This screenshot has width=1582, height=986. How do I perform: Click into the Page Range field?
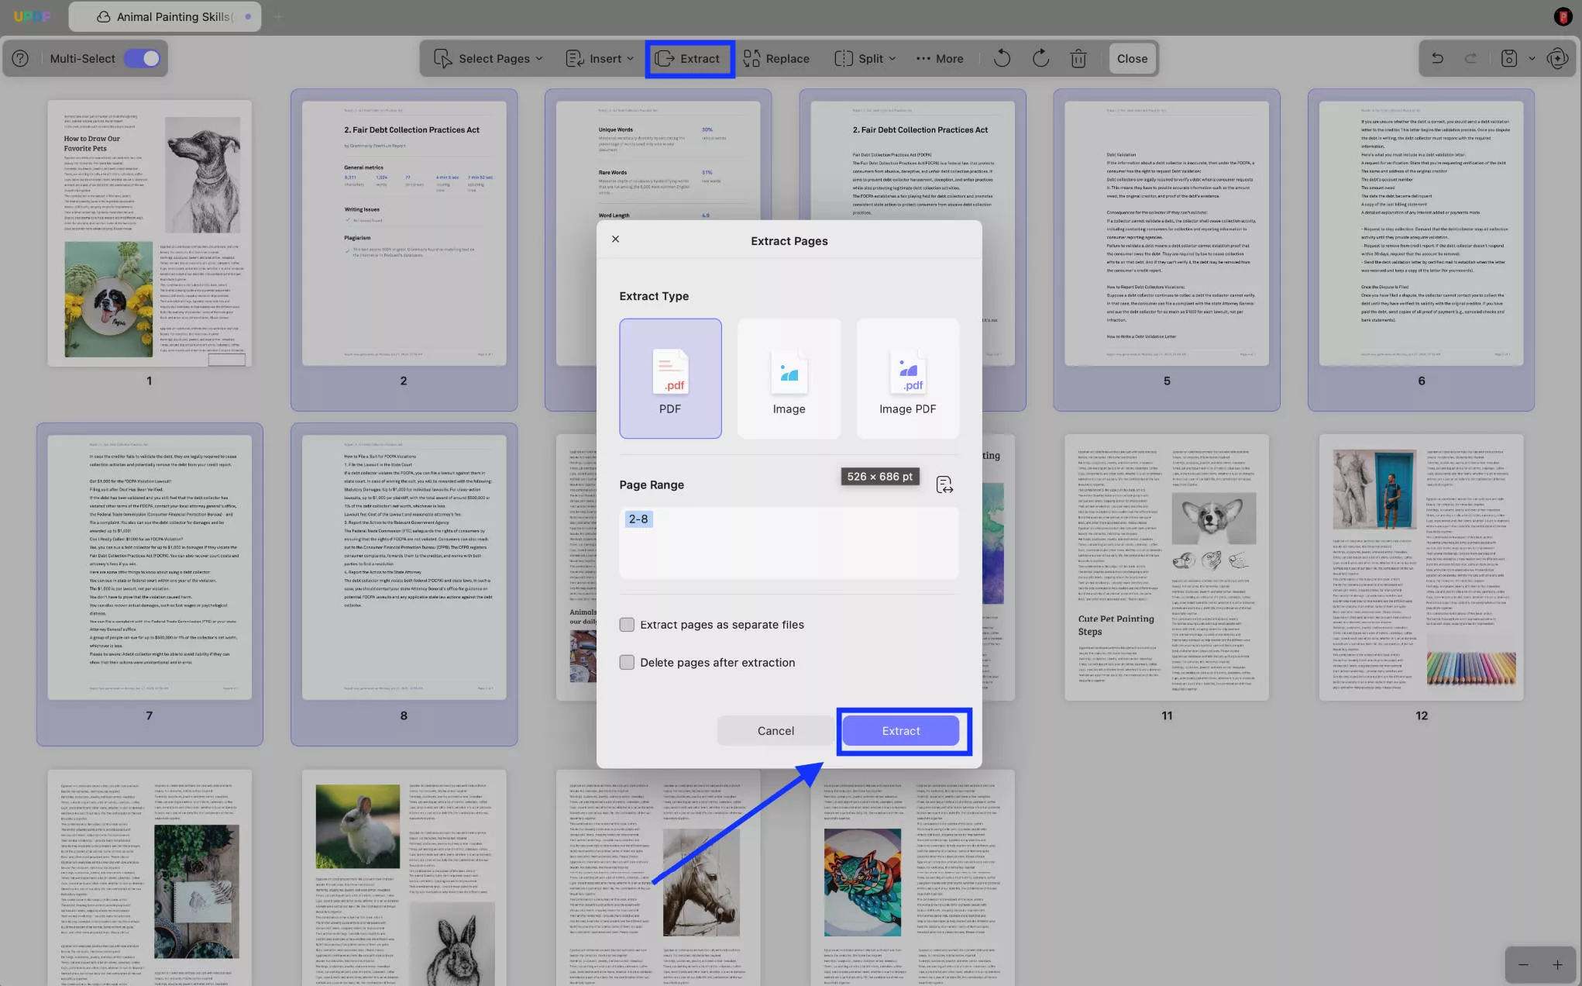[789, 543]
